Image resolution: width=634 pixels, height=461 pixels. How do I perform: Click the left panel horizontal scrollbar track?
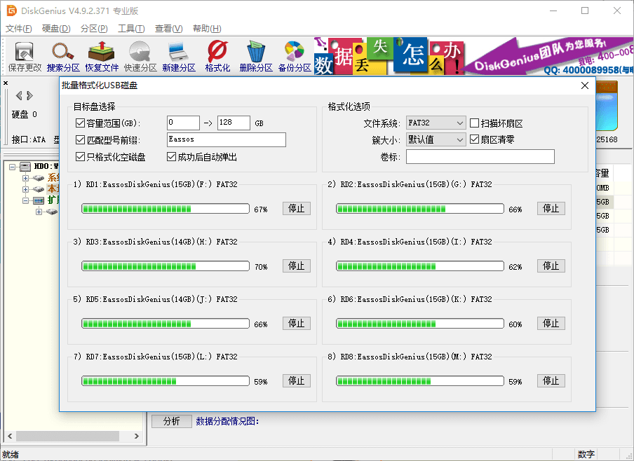pos(73,436)
